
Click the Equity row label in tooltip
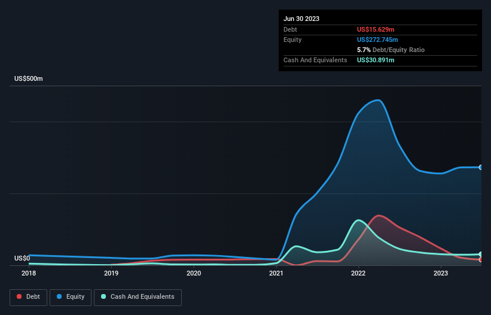[x=292, y=40]
